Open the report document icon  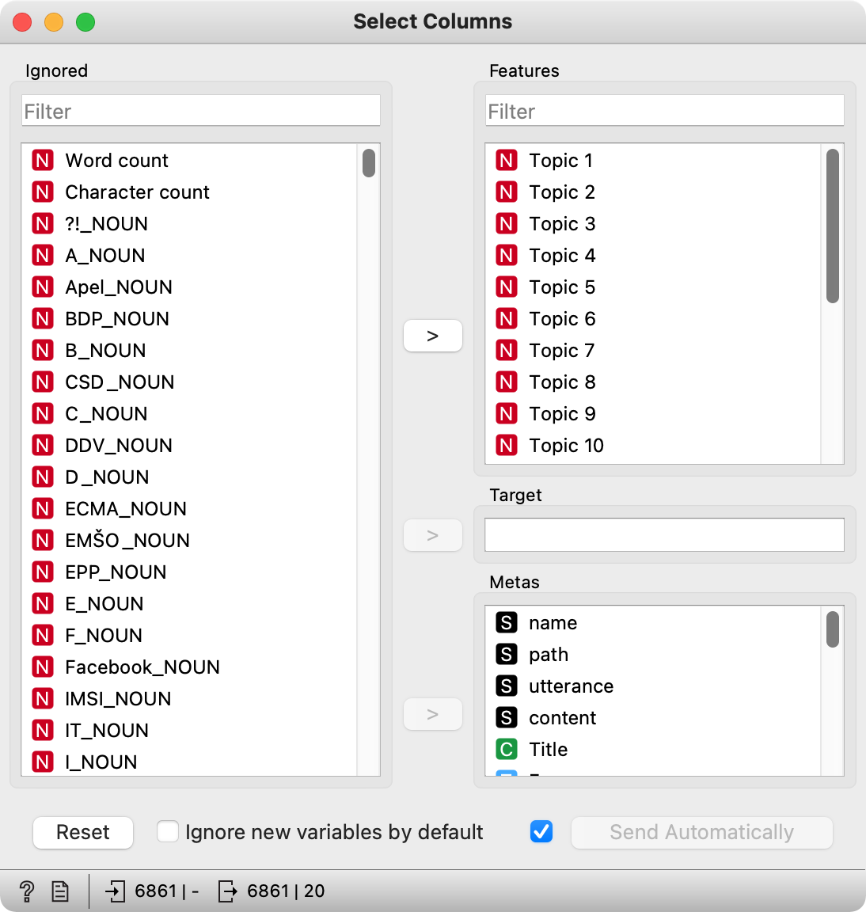click(60, 891)
